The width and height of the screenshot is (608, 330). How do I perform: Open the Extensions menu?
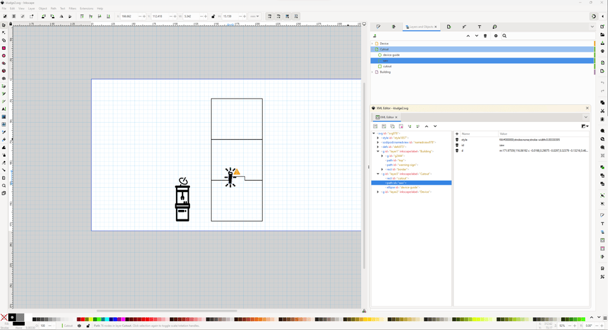(x=86, y=9)
